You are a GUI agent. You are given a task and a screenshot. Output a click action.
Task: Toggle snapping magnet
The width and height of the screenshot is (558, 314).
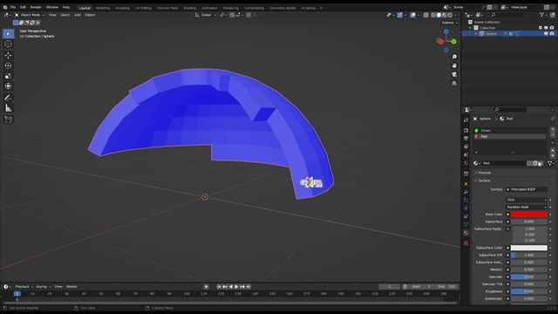coord(232,16)
